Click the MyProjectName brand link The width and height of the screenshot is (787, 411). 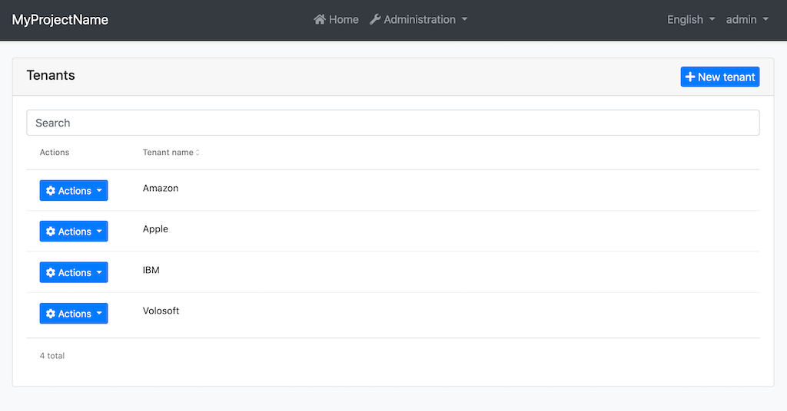point(60,20)
